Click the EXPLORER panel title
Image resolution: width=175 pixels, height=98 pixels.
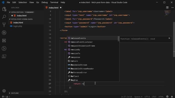point(15,8)
